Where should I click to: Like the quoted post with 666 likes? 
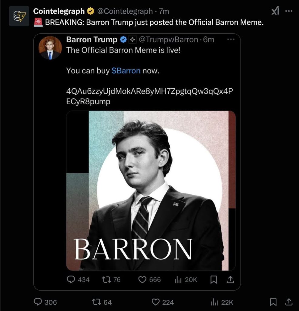[x=142, y=279]
